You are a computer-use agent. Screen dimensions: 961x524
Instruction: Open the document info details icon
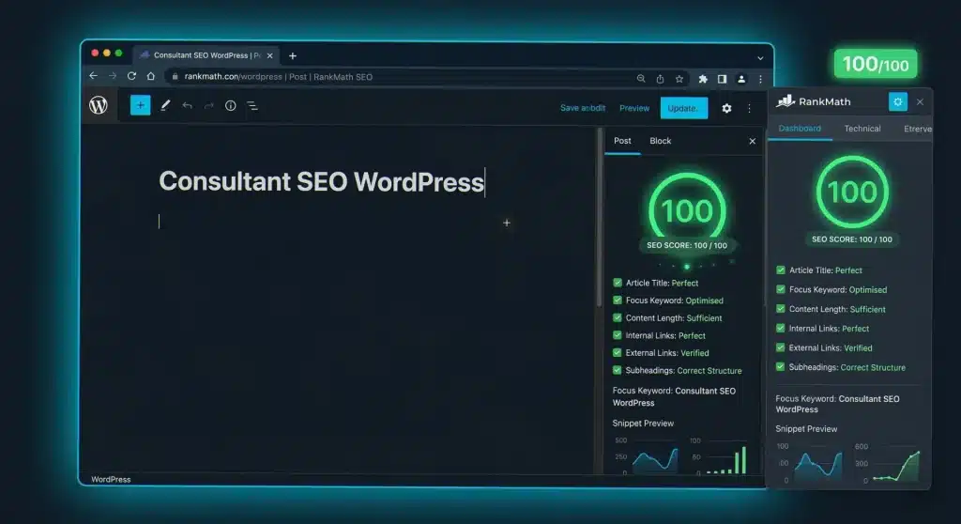pyautogui.click(x=231, y=105)
